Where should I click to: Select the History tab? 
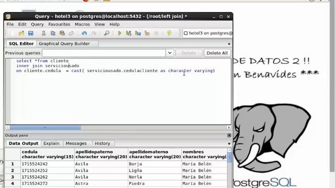tap(103, 143)
